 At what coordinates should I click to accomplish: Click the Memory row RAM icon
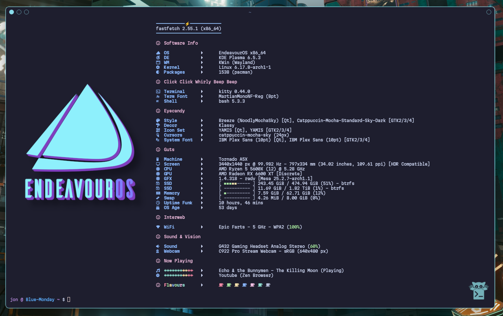click(x=158, y=193)
